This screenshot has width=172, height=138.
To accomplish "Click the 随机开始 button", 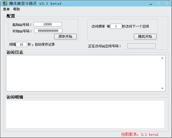I will coord(145,37).
